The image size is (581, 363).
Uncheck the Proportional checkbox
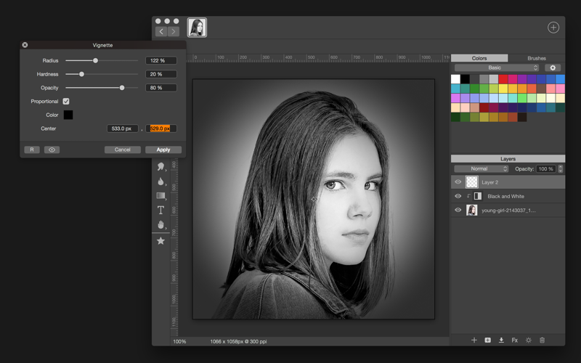click(66, 102)
